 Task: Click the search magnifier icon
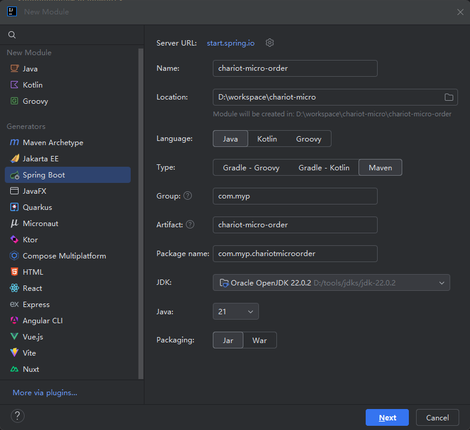(12, 35)
